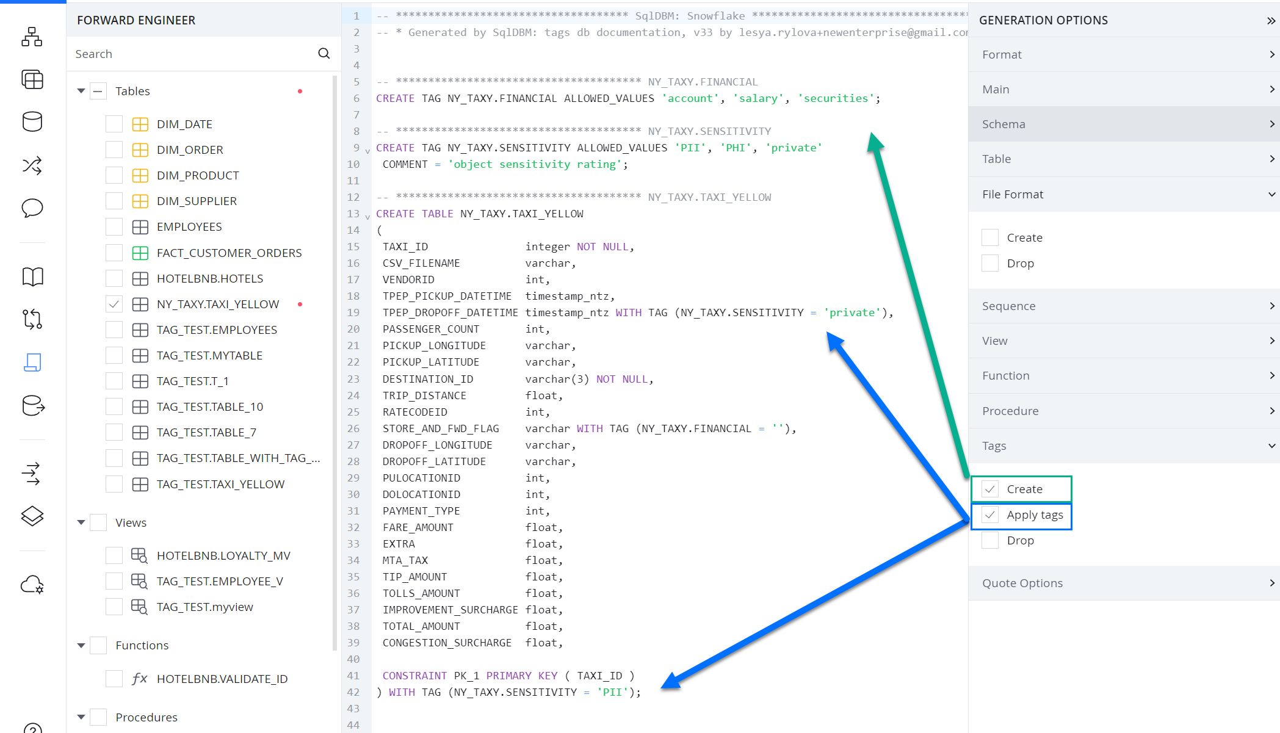Open the shuffle compare icon in sidebar

(32, 165)
